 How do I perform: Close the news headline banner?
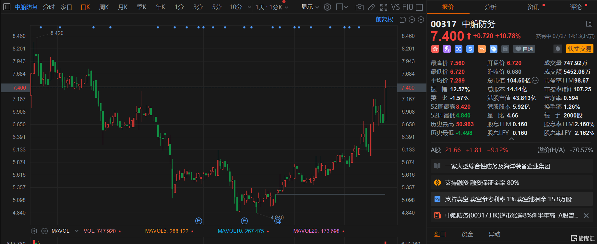click(x=586, y=216)
